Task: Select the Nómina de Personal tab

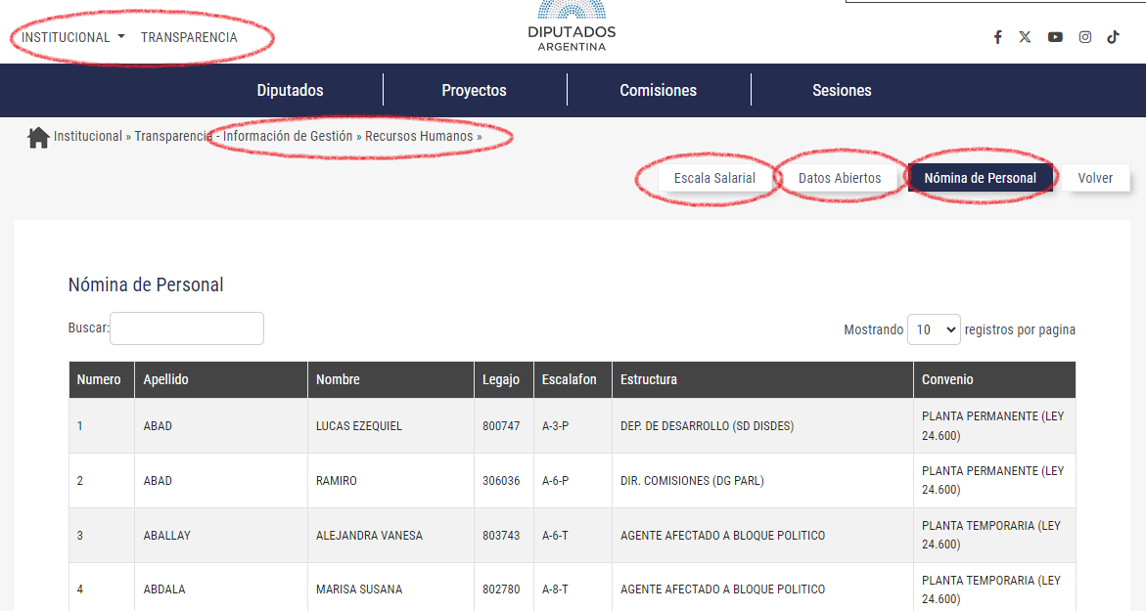Action: pos(980,178)
